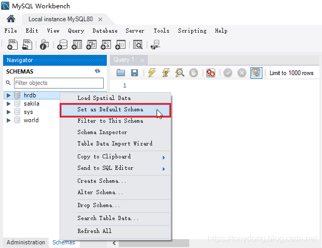Search table data toolbar icon
The width and height of the screenshot is (322, 248).
point(138,45)
